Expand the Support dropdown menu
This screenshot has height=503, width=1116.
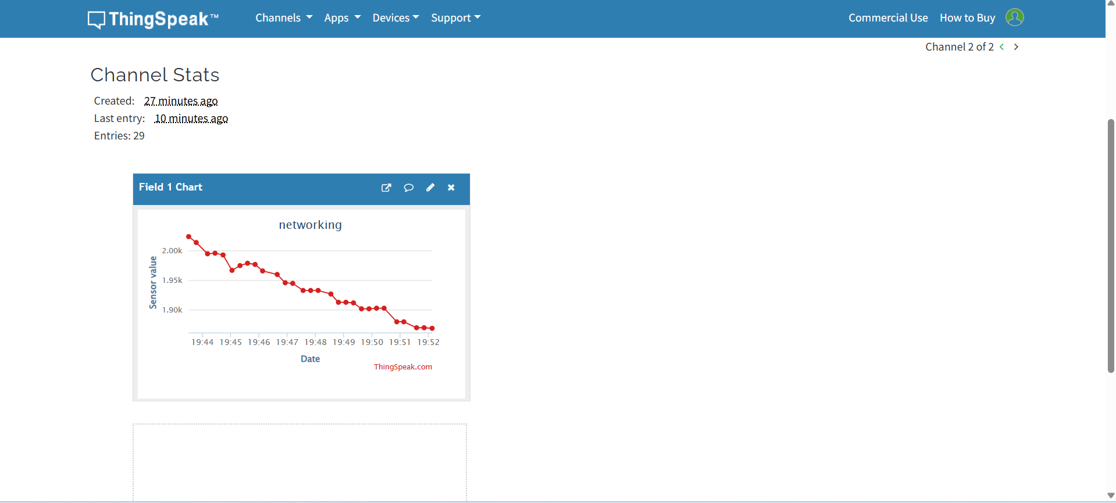pos(456,18)
